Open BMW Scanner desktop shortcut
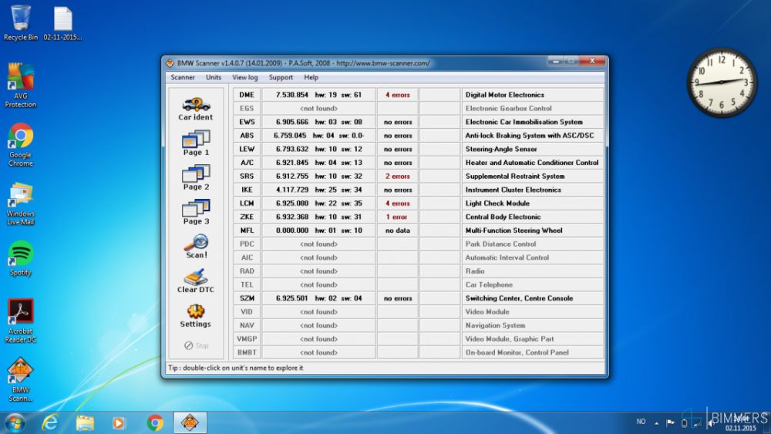Viewport: 771px width, 434px height. tap(20, 379)
